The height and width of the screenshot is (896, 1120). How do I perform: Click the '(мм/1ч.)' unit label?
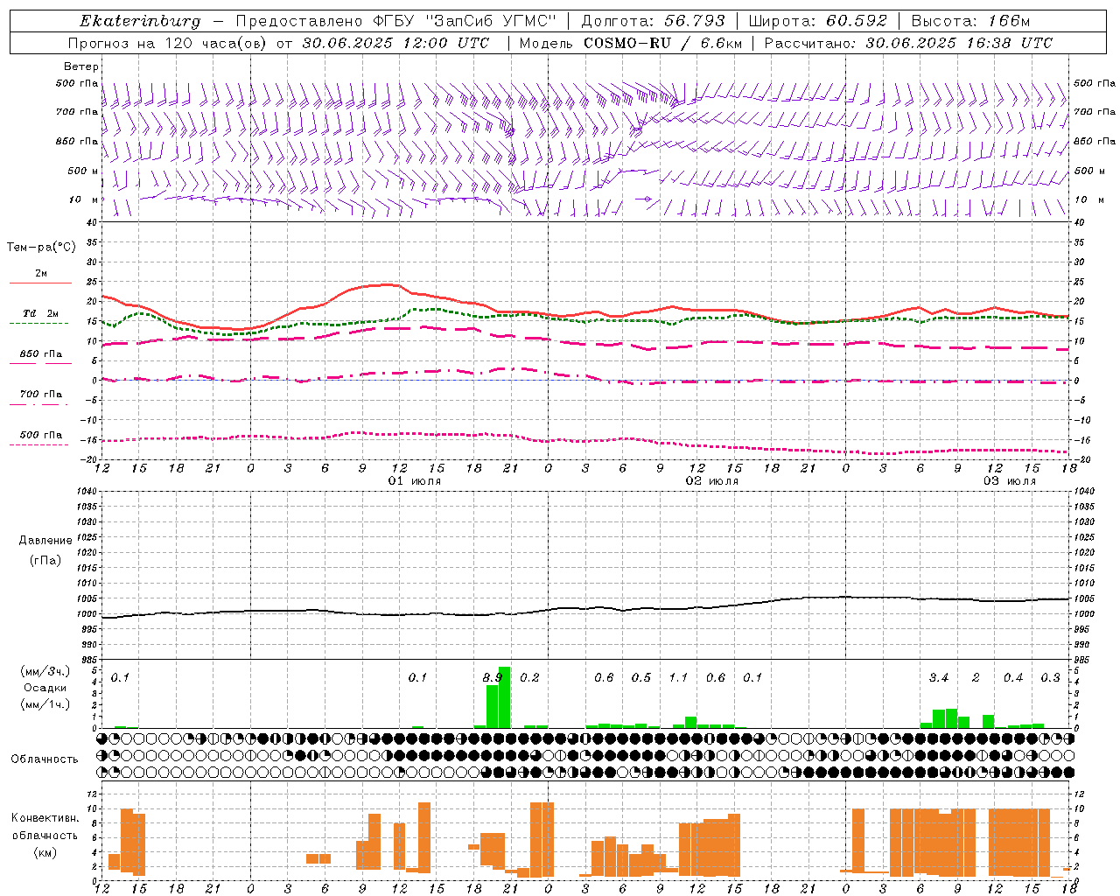pos(45,704)
